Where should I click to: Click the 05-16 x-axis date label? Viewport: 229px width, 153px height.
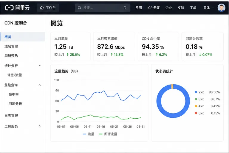[x=101, y=127]
